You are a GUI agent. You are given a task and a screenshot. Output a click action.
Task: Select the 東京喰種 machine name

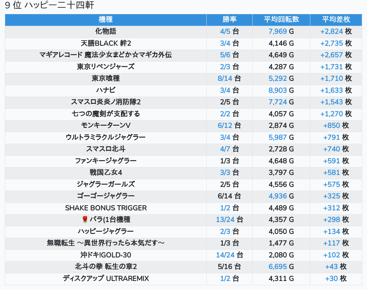click(x=106, y=79)
